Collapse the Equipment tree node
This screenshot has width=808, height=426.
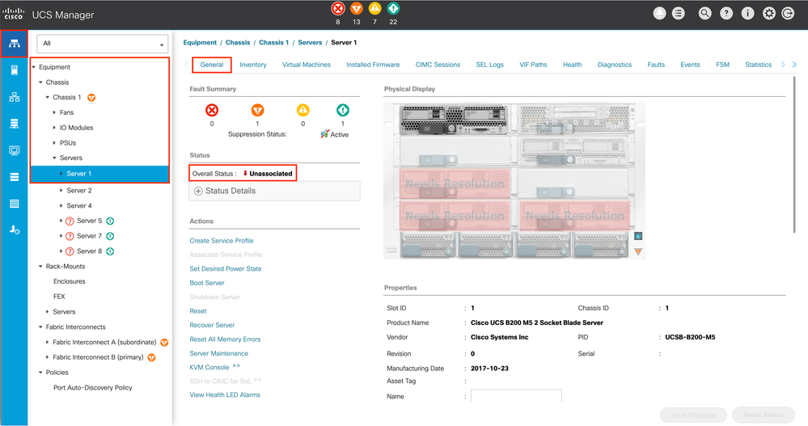pos(34,67)
